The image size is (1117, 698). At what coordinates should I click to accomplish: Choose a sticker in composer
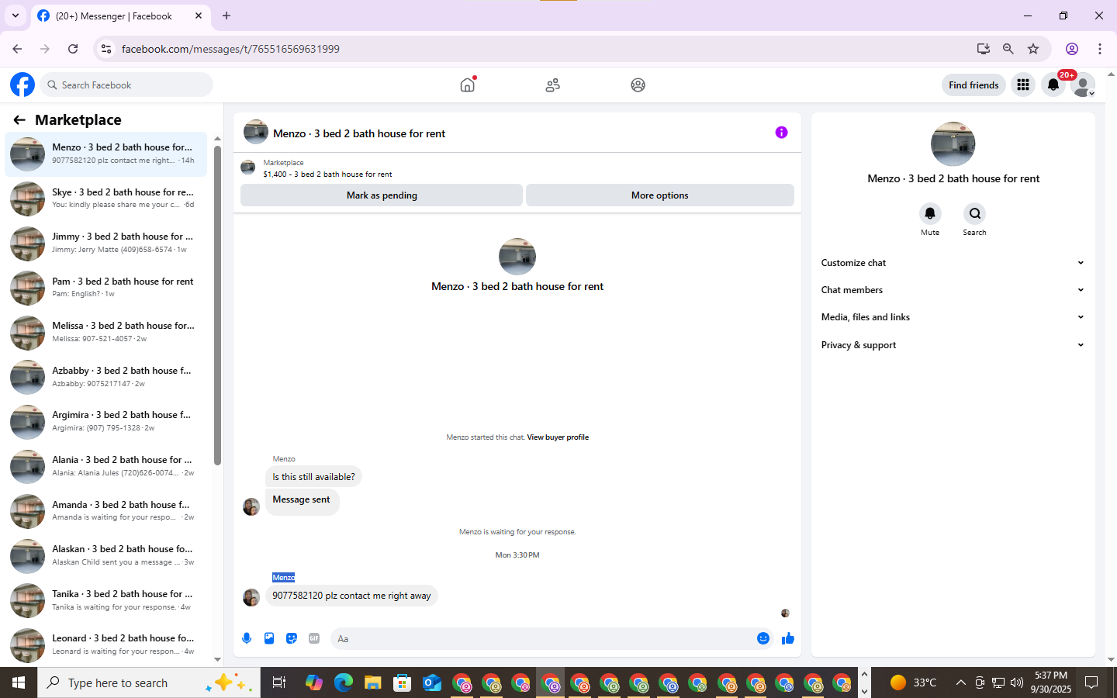[x=292, y=638]
